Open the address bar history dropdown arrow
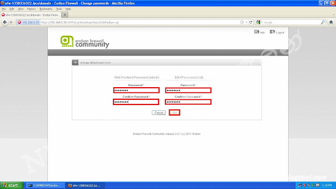This screenshot has height=189, width=336. click(x=246, y=22)
